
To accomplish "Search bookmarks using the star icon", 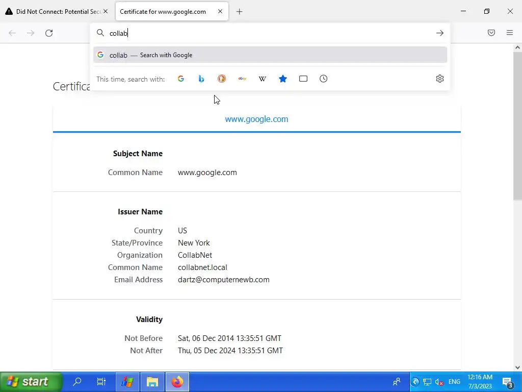I will [283, 79].
